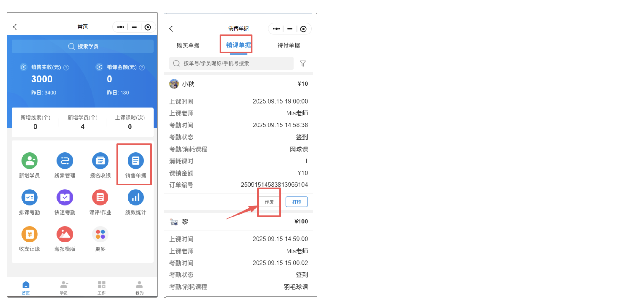The height and width of the screenshot is (305, 642).
Task: Open the 更多 (more) menu icon
Action: tap(100, 238)
